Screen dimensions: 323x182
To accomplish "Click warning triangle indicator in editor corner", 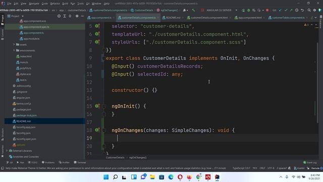I will 305,25.
